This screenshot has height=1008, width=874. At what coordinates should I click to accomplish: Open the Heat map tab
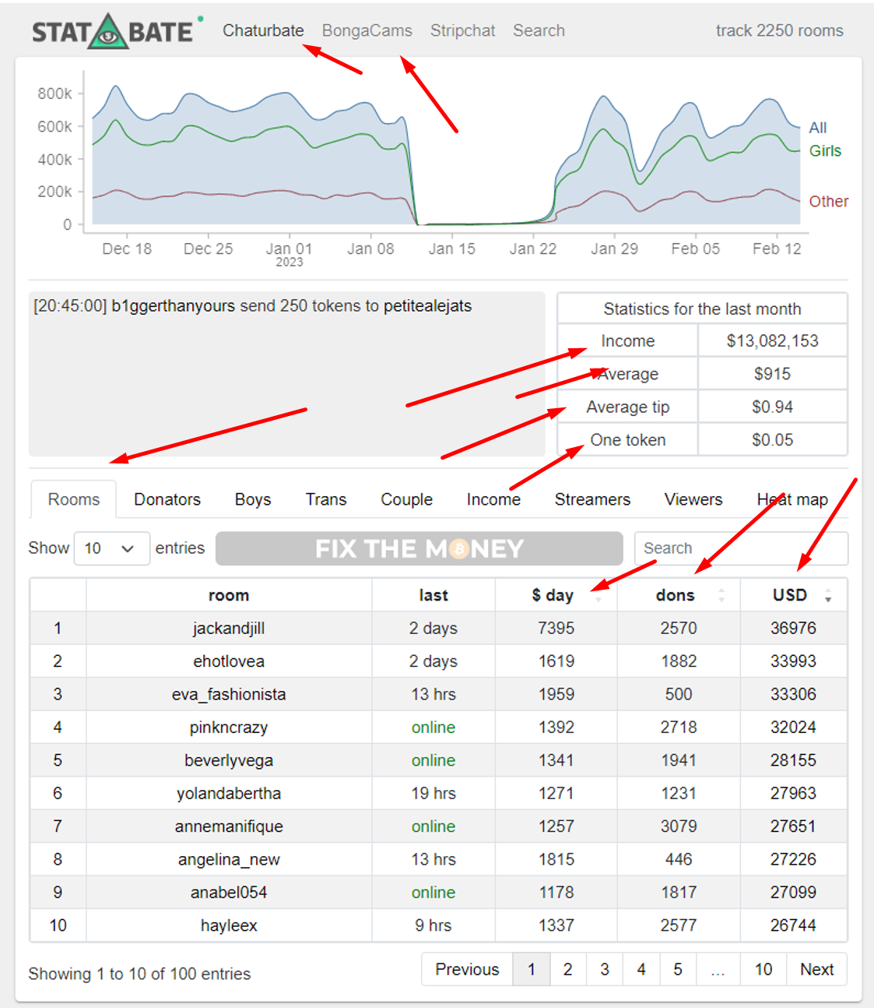(x=792, y=499)
